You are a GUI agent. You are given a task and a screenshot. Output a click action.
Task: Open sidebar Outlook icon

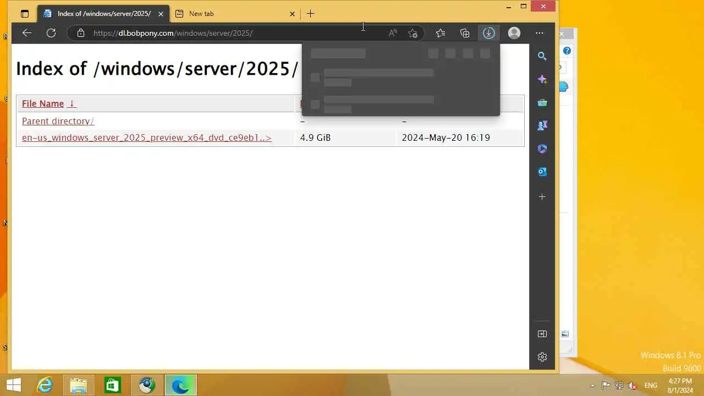[542, 172]
